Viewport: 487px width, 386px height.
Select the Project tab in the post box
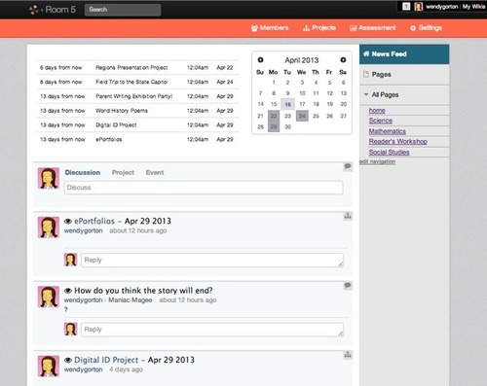(123, 172)
